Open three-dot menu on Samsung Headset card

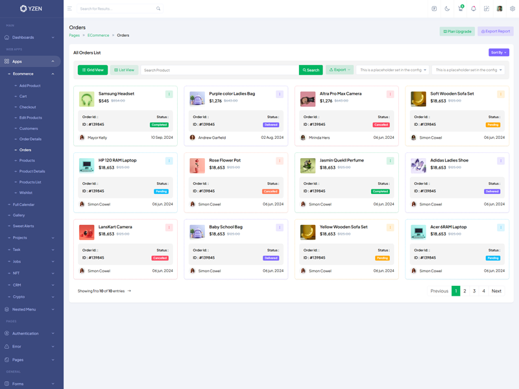click(x=169, y=94)
